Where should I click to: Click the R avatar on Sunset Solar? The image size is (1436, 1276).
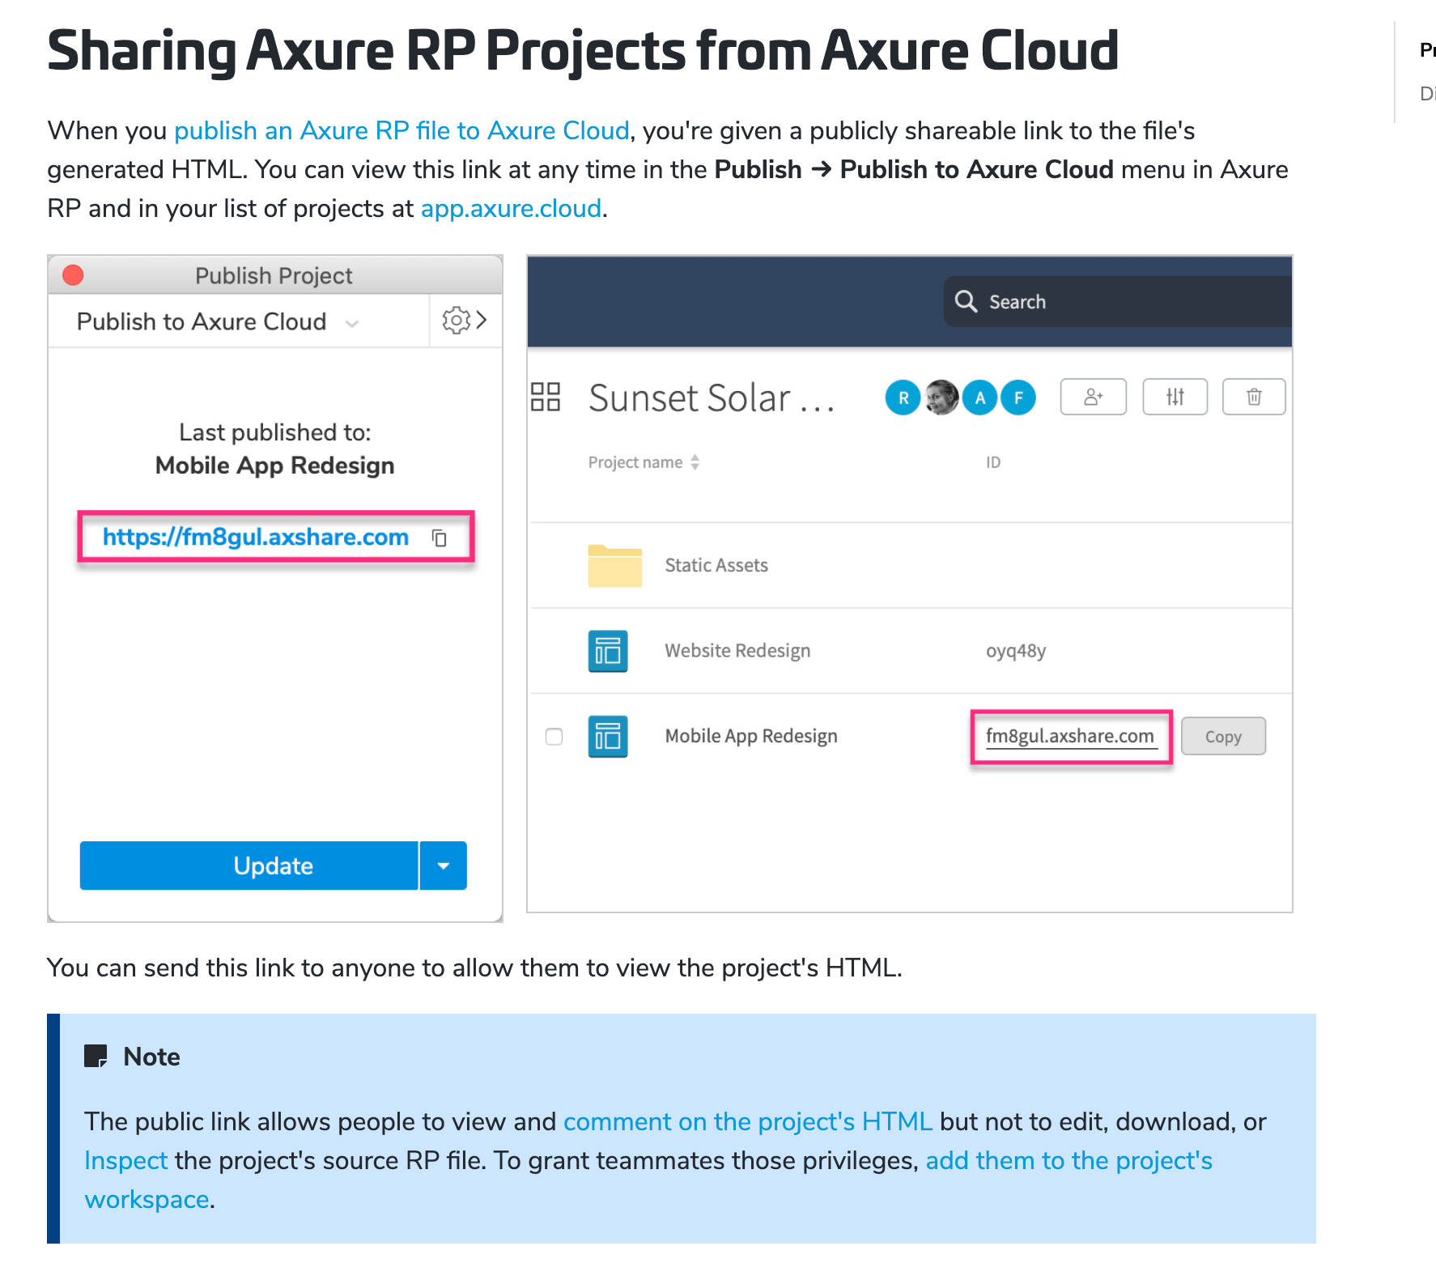[902, 397]
